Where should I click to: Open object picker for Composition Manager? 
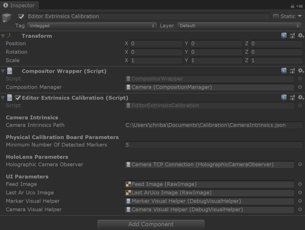click(x=300, y=87)
